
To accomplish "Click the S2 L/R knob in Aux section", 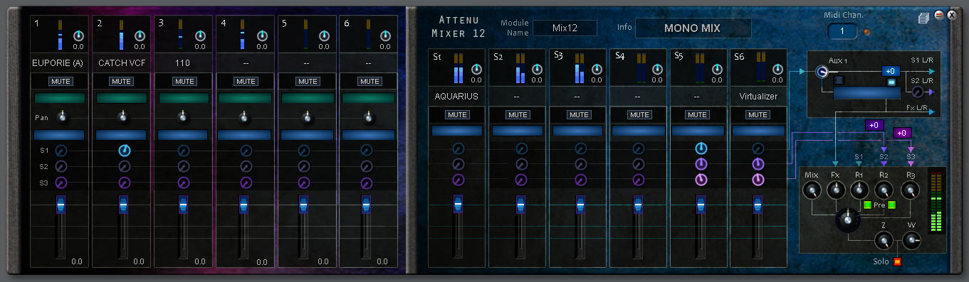I will coord(918,92).
